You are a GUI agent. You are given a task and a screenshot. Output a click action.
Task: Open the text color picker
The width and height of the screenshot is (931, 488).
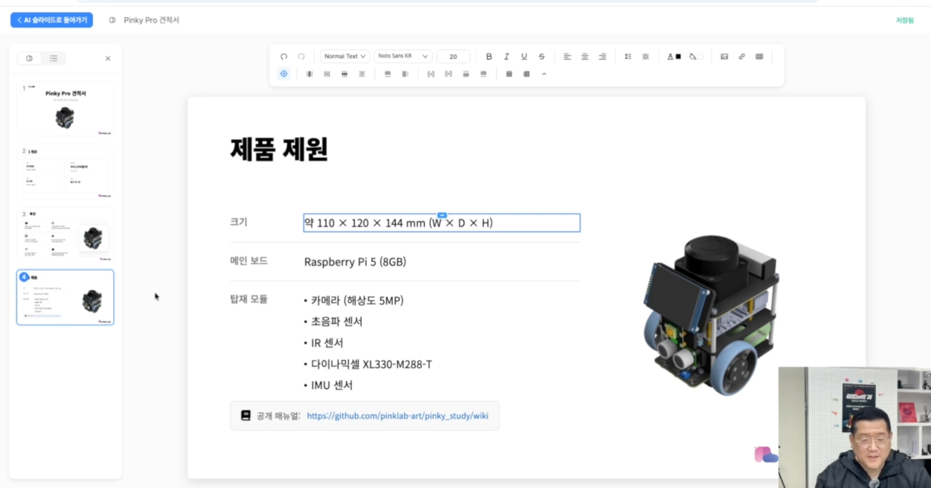point(674,56)
